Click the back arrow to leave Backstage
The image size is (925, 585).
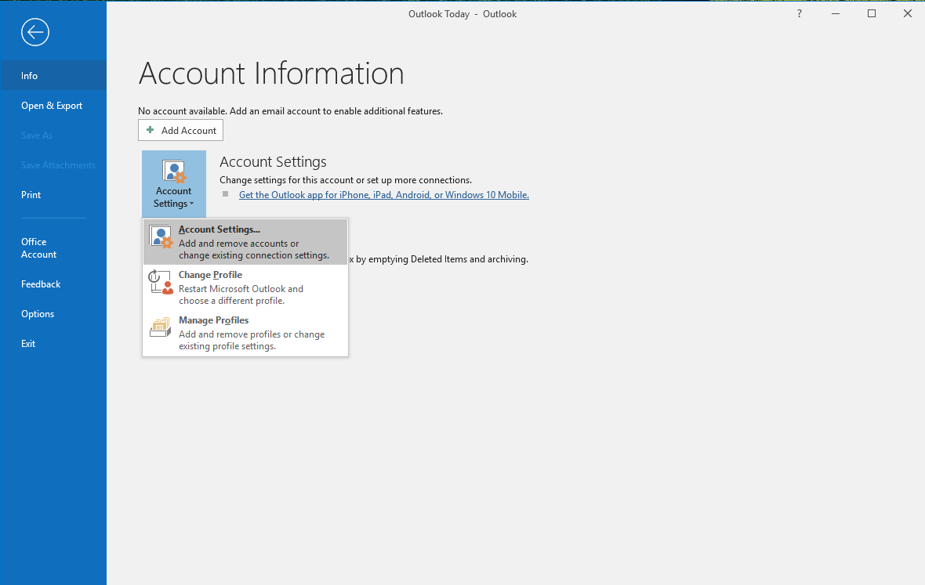tap(34, 32)
